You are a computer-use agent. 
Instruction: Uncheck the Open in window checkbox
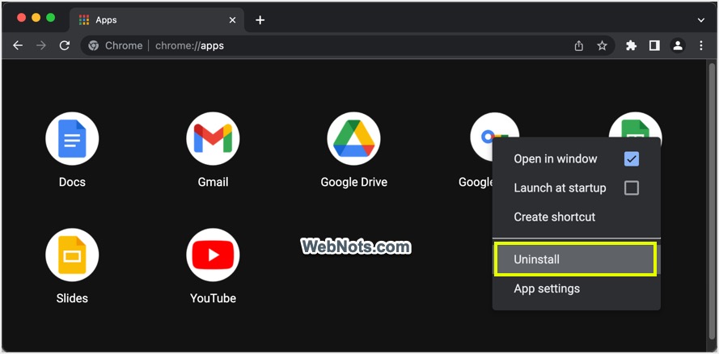tap(632, 159)
